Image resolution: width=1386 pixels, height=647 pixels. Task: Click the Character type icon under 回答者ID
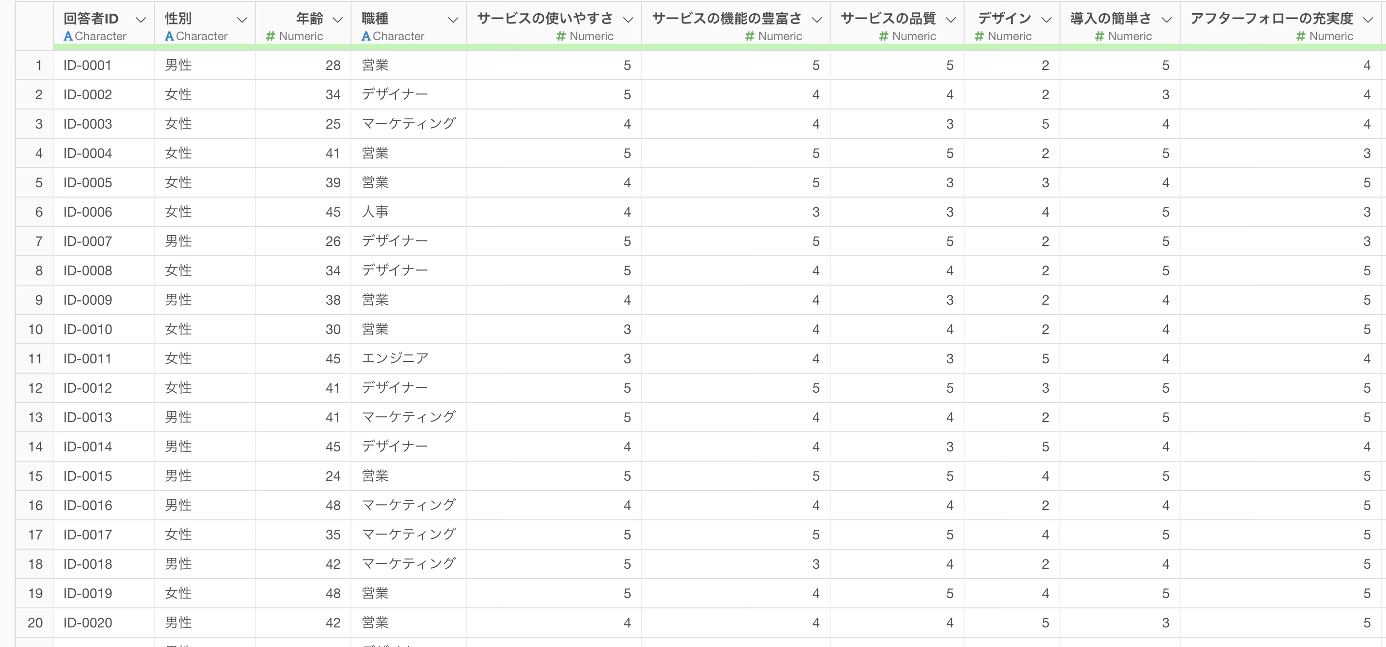(68, 37)
